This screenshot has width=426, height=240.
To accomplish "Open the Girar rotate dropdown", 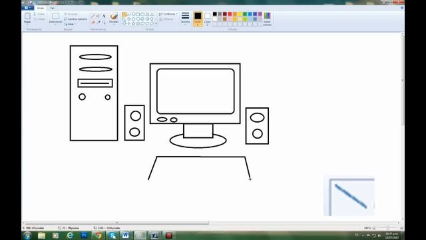I will (x=70, y=24).
